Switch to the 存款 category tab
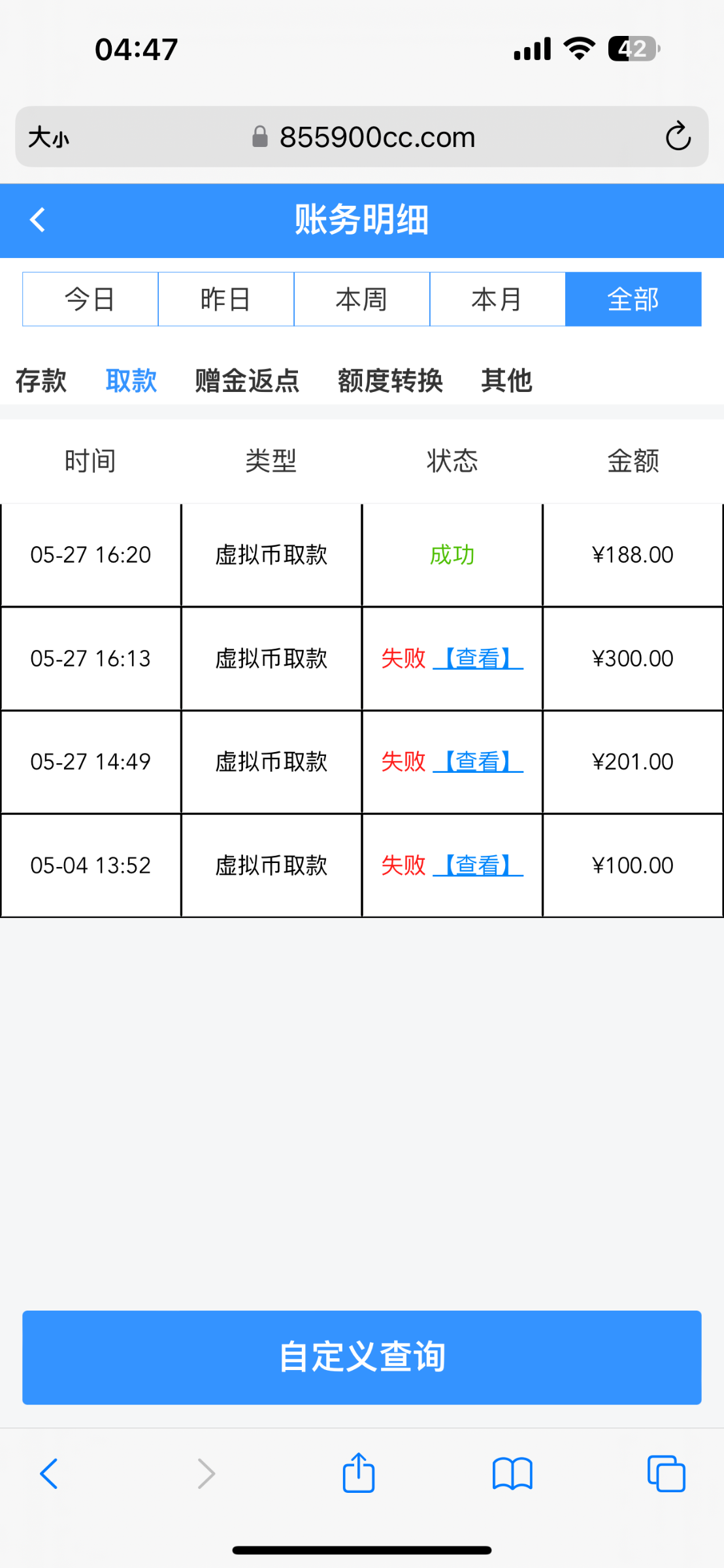 tap(41, 380)
